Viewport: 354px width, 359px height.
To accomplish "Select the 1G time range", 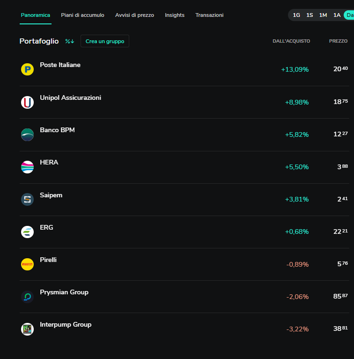I will [296, 15].
